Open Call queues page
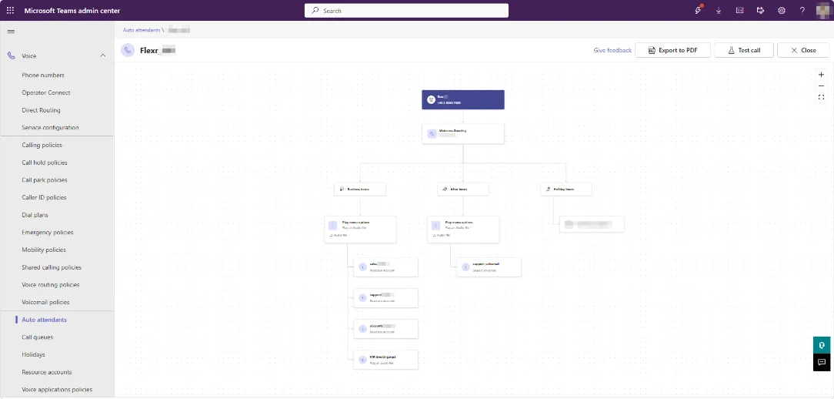 (x=37, y=337)
